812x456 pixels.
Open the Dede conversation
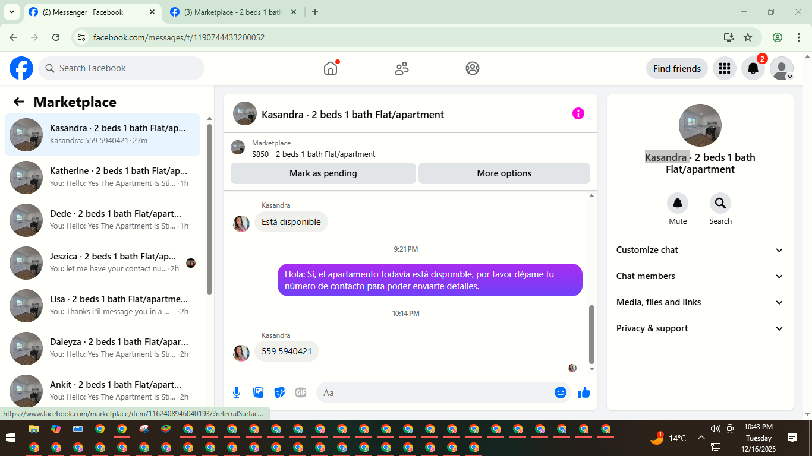point(102,220)
